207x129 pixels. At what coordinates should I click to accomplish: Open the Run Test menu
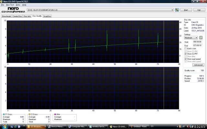pos(10,5)
